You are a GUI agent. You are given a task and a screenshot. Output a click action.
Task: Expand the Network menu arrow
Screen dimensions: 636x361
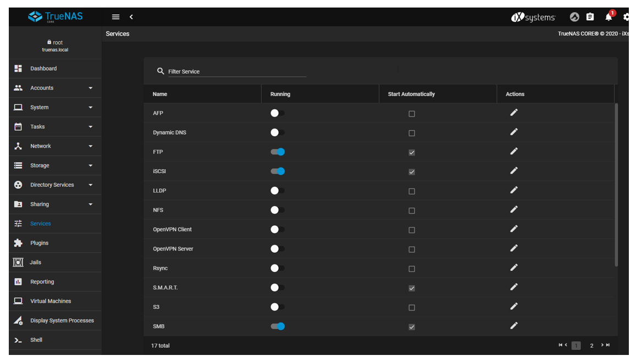[x=91, y=146]
